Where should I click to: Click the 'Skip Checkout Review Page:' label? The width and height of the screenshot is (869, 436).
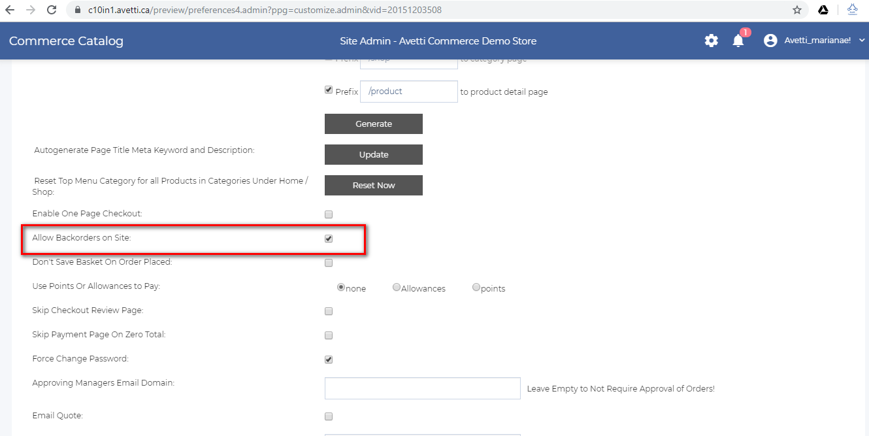click(x=88, y=310)
